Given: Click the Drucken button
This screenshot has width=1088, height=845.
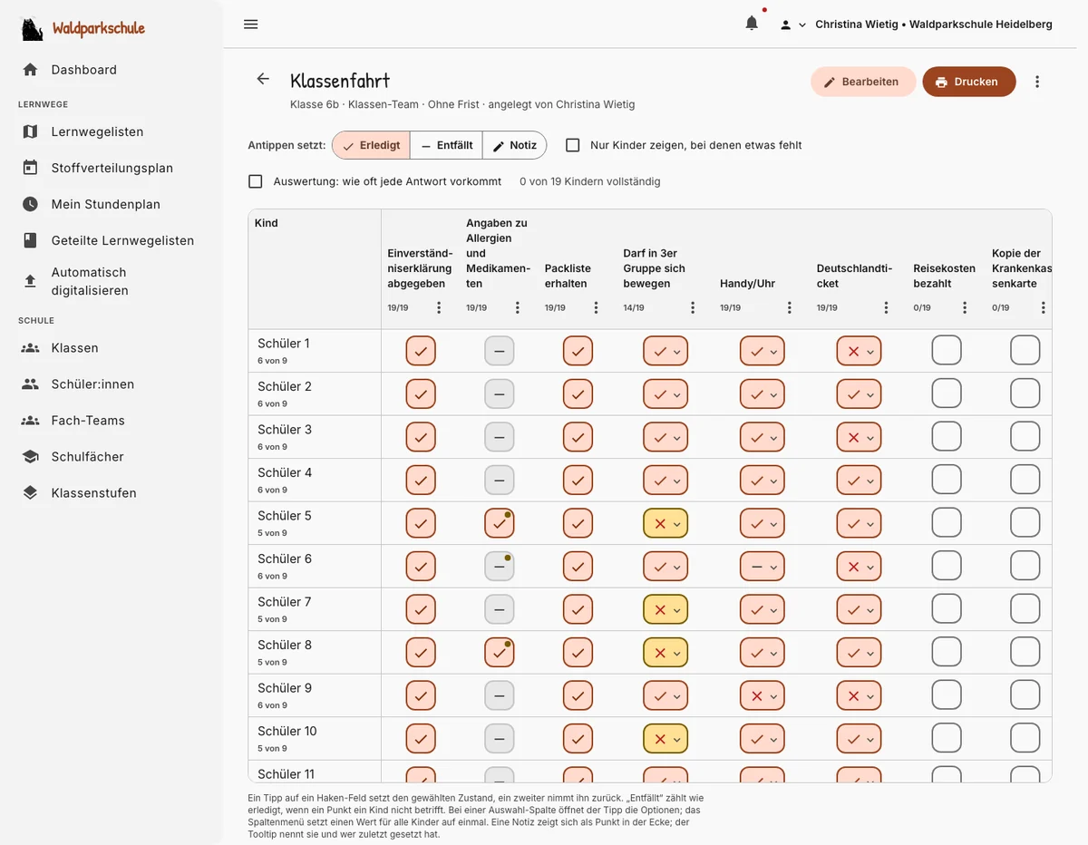Looking at the screenshot, I should click(x=969, y=82).
